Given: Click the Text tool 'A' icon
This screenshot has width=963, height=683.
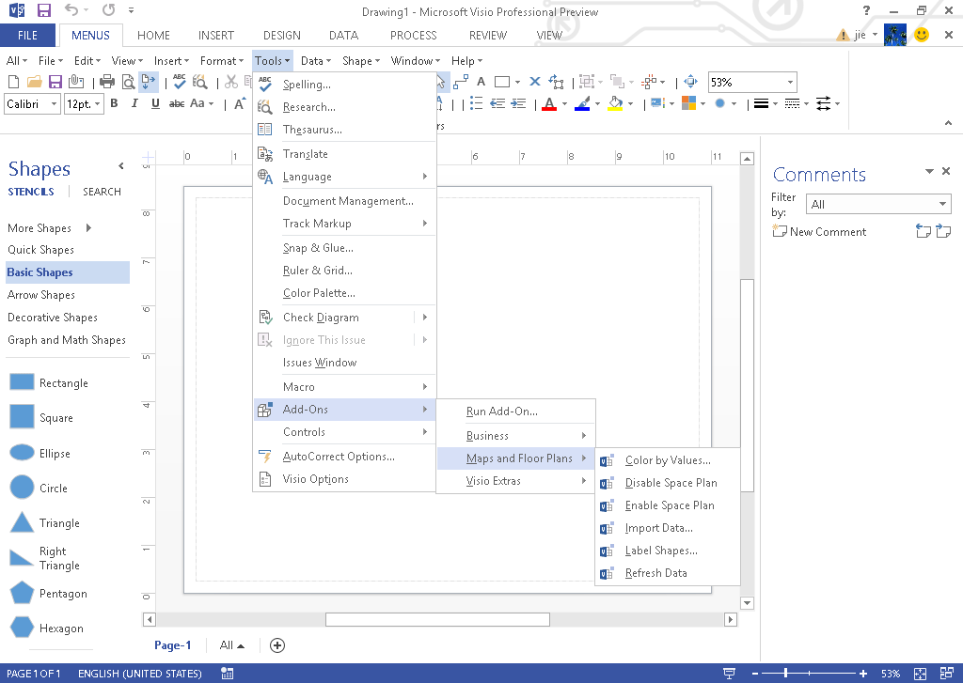Looking at the screenshot, I should 480,82.
